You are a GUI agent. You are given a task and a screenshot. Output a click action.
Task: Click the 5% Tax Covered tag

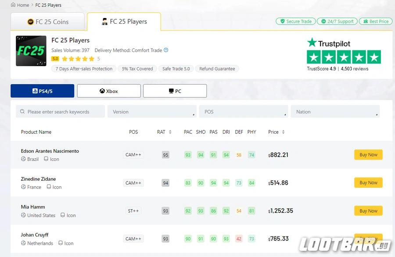point(137,69)
